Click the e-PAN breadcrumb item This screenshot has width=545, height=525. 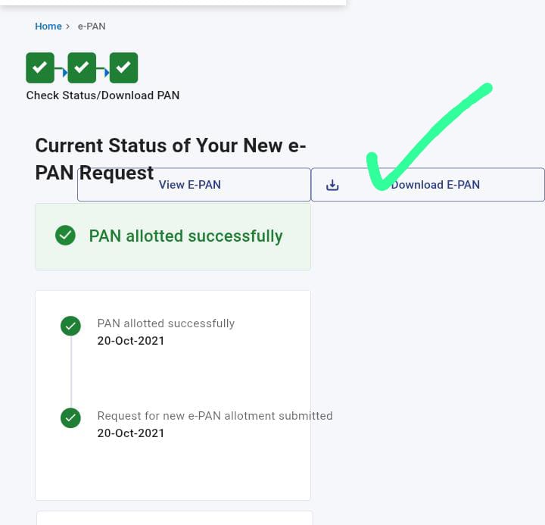point(92,27)
